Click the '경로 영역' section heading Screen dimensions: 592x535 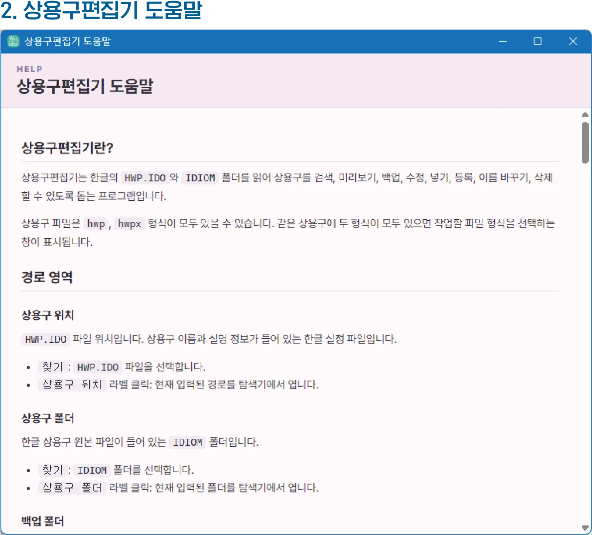click(x=47, y=277)
